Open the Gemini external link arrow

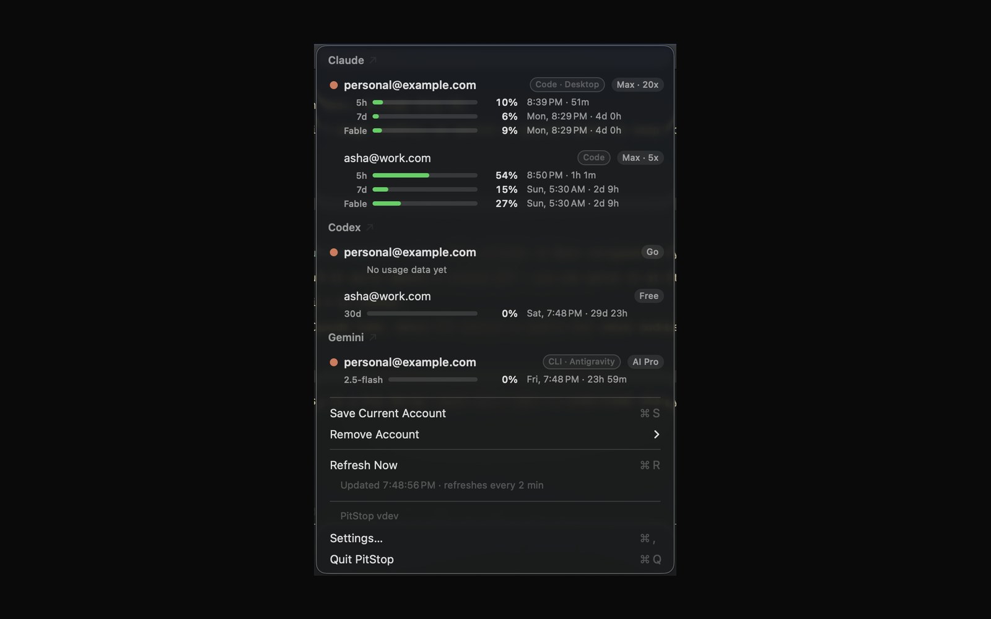point(373,337)
